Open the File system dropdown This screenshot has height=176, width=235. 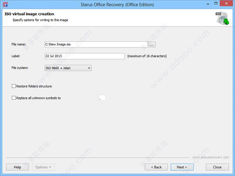[x=68, y=68]
